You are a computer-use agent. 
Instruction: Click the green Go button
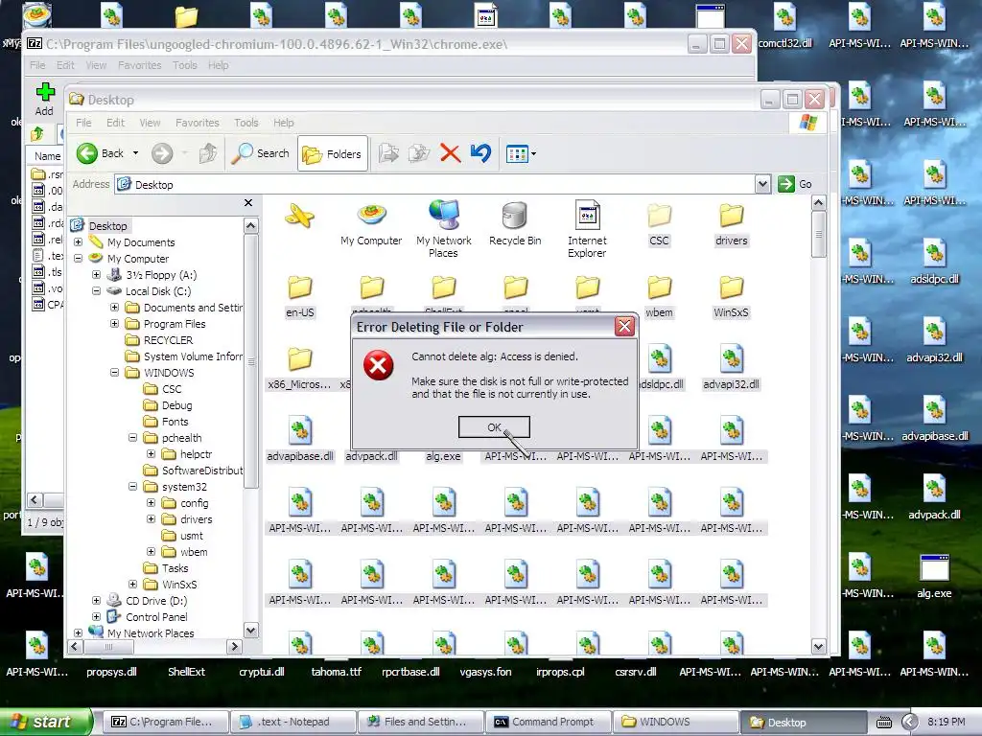pos(795,184)
